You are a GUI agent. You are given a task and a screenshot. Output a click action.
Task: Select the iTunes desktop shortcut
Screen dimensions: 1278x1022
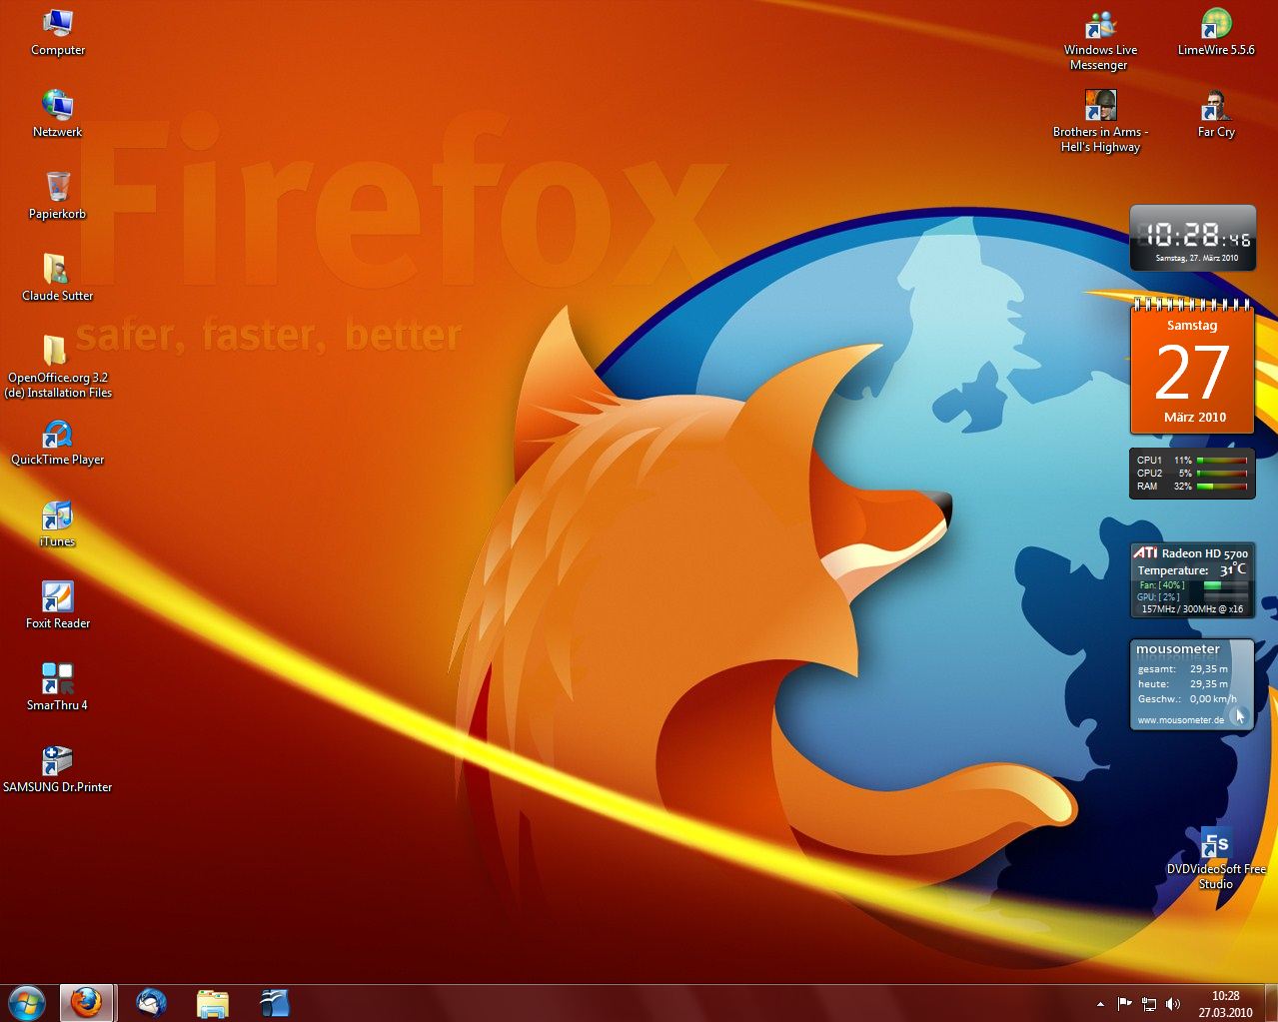58,523
